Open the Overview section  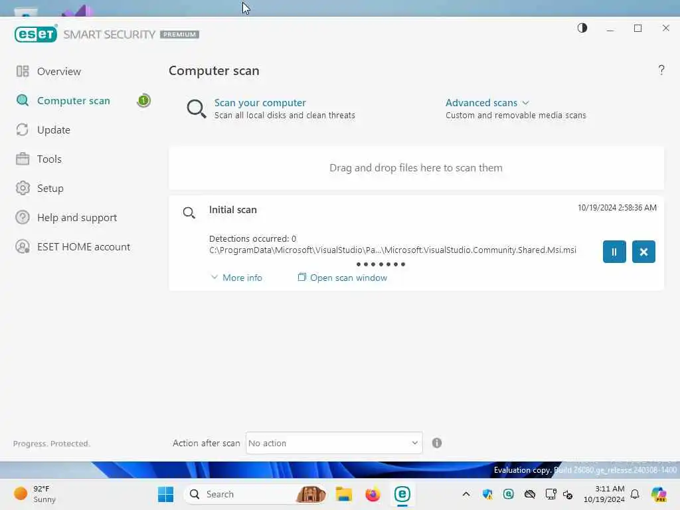[x=59, y=71]
